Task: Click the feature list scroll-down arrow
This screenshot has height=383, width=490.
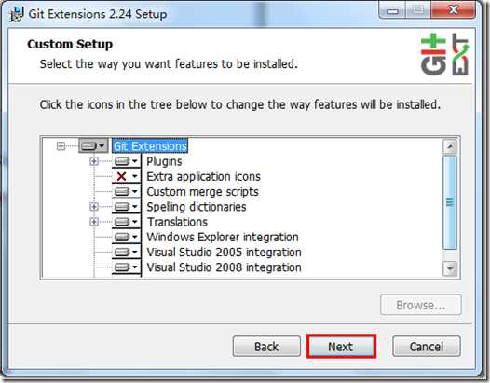Action: click(450, 268)
